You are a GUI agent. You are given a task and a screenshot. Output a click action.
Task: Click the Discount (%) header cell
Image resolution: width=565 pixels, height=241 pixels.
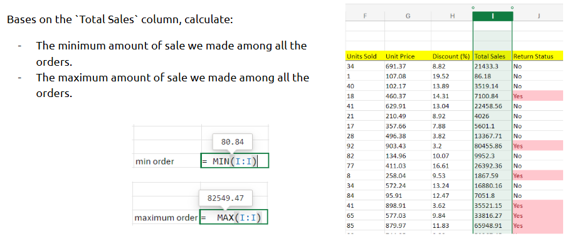(x=452, y=56)
